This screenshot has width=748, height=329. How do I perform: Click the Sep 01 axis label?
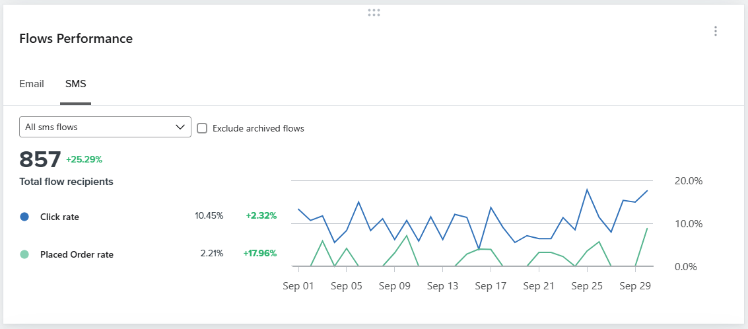pos(298,286)
